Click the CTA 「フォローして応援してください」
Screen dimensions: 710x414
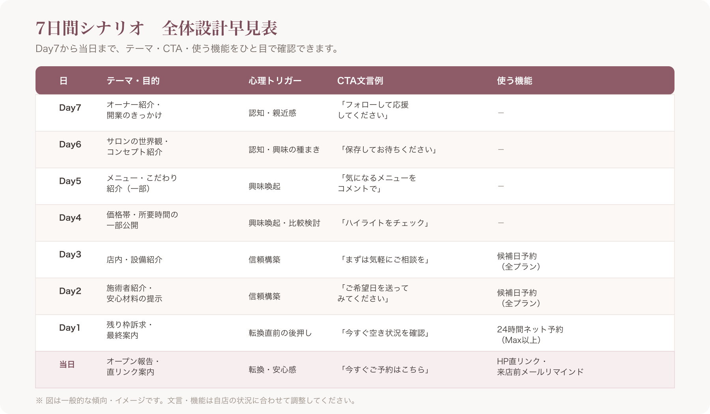[373, 110]
